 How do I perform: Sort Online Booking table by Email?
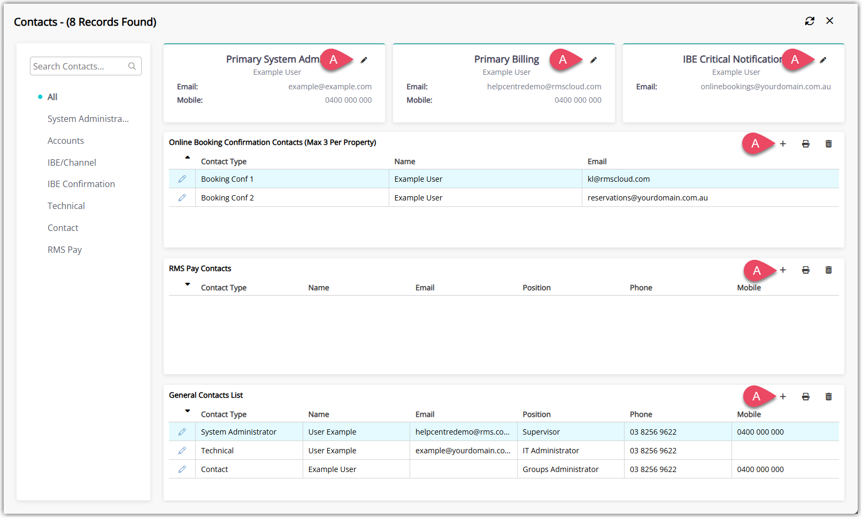click(x=597, y=161)
